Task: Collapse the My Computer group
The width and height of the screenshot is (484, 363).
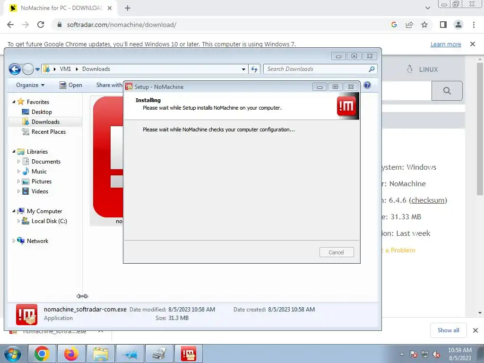Action: (14, 211)
